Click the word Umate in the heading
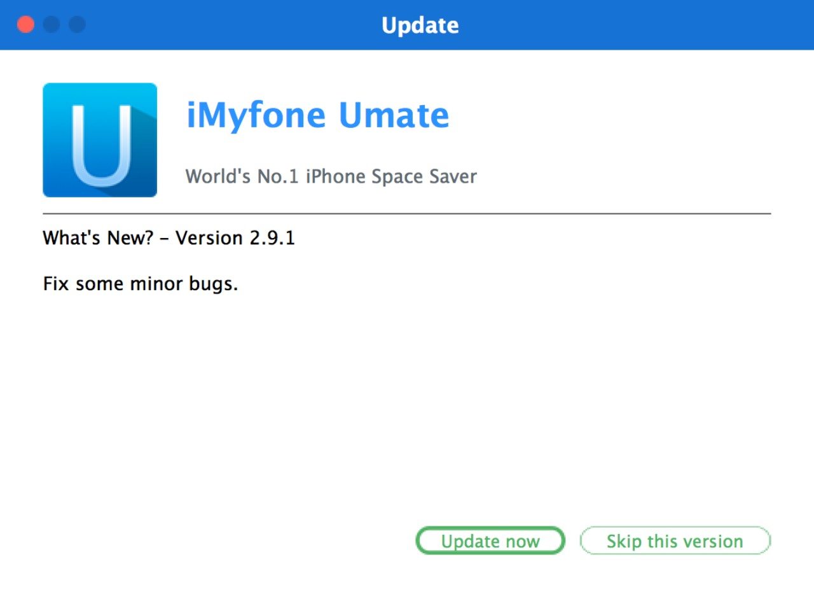 point(394,115)
